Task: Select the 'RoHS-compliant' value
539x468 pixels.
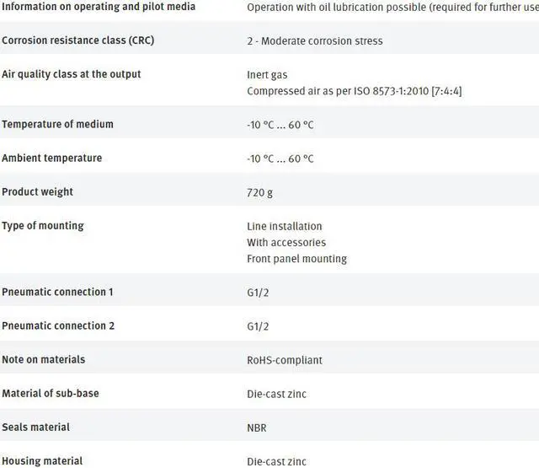Action: click(285, 360)
